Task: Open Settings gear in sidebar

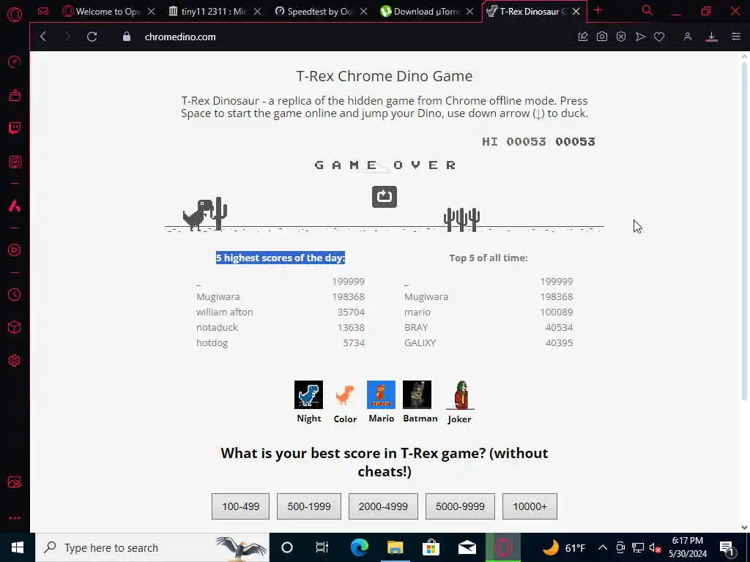Action: tap(15, 360)
